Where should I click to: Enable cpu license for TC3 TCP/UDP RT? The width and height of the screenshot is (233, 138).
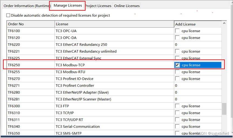177,119
